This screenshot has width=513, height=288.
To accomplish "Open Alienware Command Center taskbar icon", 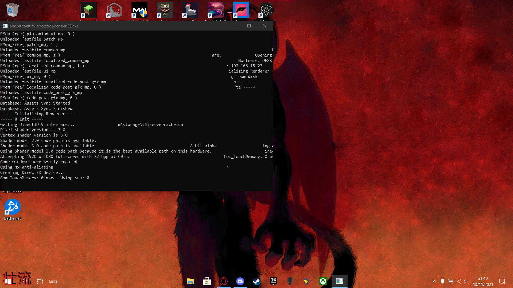I will point(290,281).
